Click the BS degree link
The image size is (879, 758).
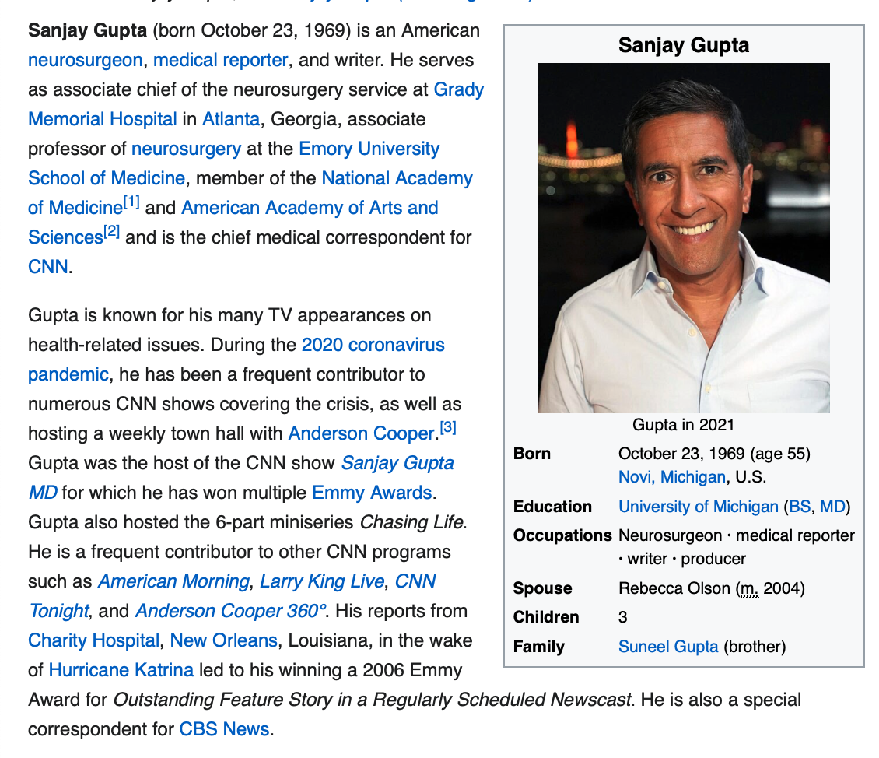[800, 507]
